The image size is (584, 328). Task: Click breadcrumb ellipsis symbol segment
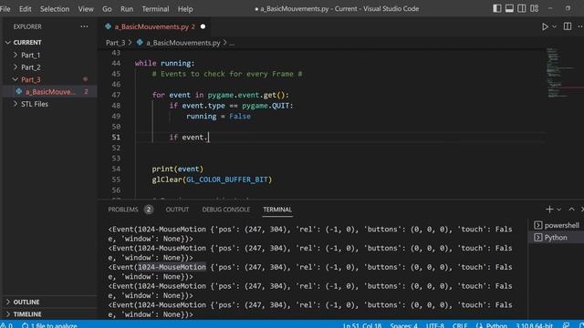[x=232, y=43]
